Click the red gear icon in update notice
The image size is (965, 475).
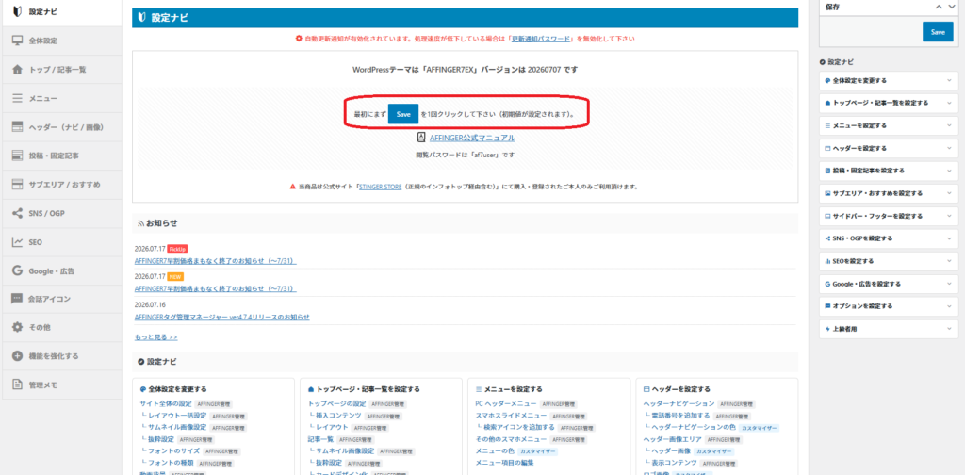299,38
